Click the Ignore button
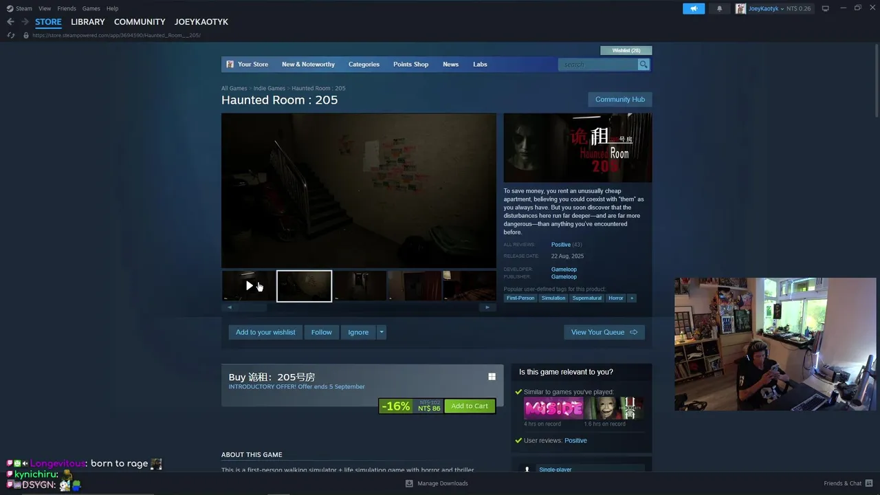This screenshot has height=495, width=880. (358, 332)
